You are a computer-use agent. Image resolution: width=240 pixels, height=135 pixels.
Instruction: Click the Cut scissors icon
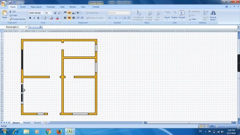point(10,12)
